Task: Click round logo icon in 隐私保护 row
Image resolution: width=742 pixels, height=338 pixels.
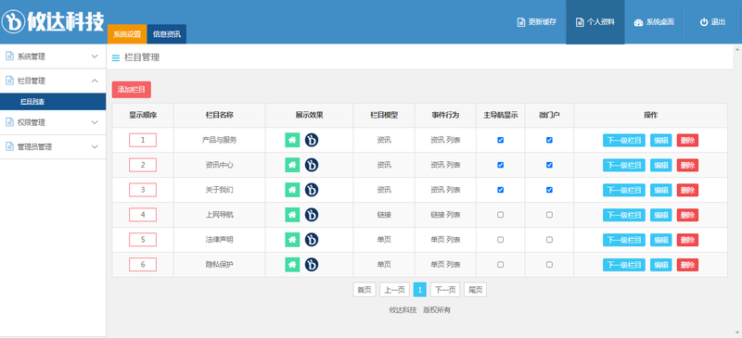Action: (x=312, y=265)
